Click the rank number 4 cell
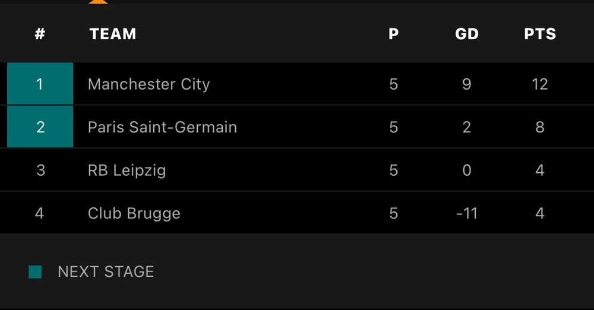The image size is (594, 310). pos(40,213)
